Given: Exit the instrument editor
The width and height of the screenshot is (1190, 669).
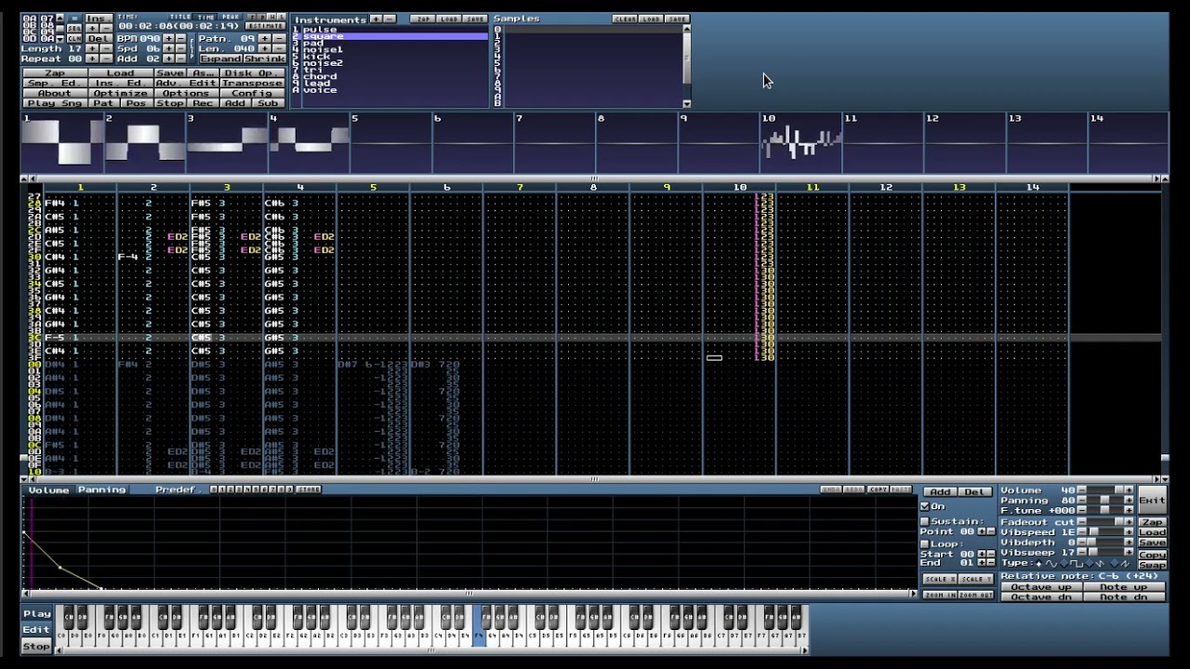Looking at the screenshot, I should click(1153, 500).
